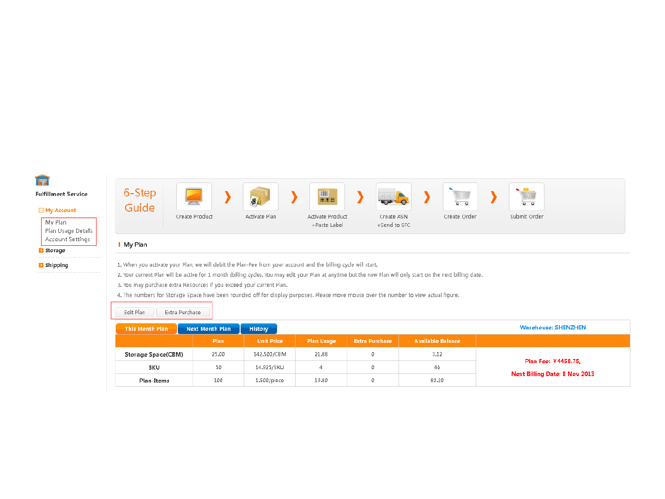Click the Create Order step label
Viewport: 665px width, 499px height.
coord(460,216)
